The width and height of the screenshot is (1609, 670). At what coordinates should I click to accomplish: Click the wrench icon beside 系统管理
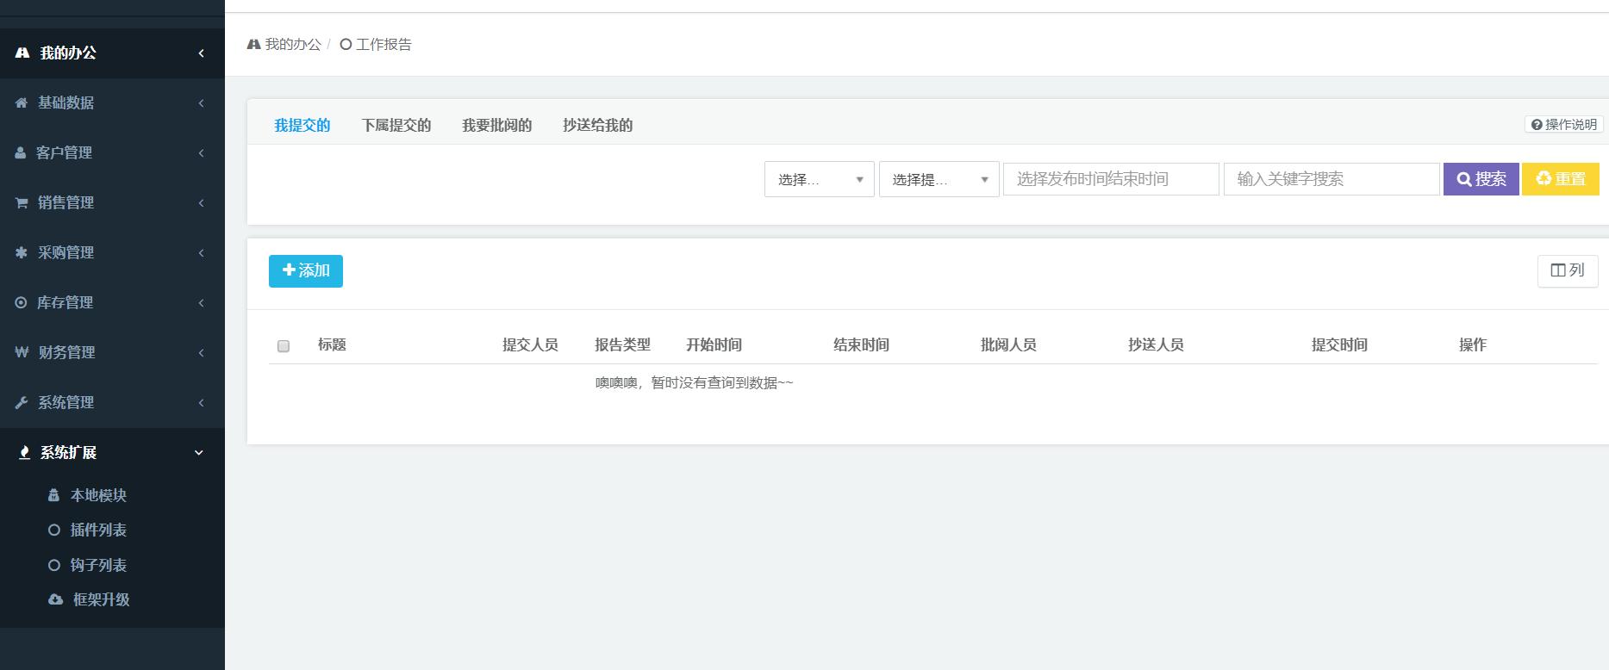[22, 402]
